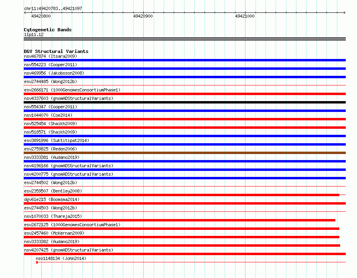Screen dimensions: 357x278
Task: Select the nsv554223 (Cooper2011) label
Action: pyautogui.click(x=51, y=65)
